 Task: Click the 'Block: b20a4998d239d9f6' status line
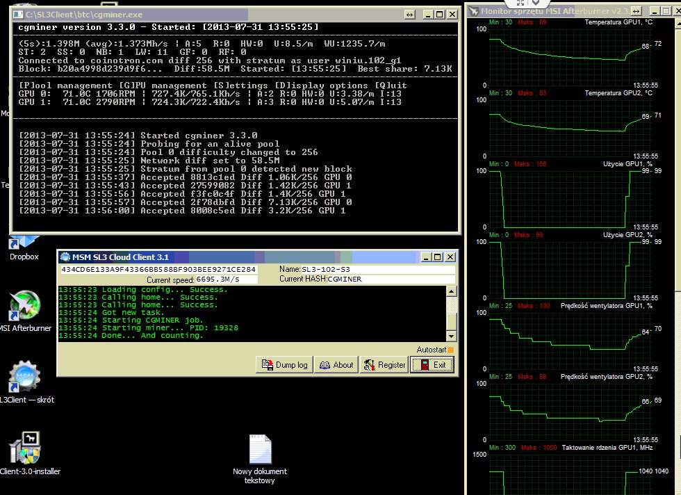(x=236, y=69)
